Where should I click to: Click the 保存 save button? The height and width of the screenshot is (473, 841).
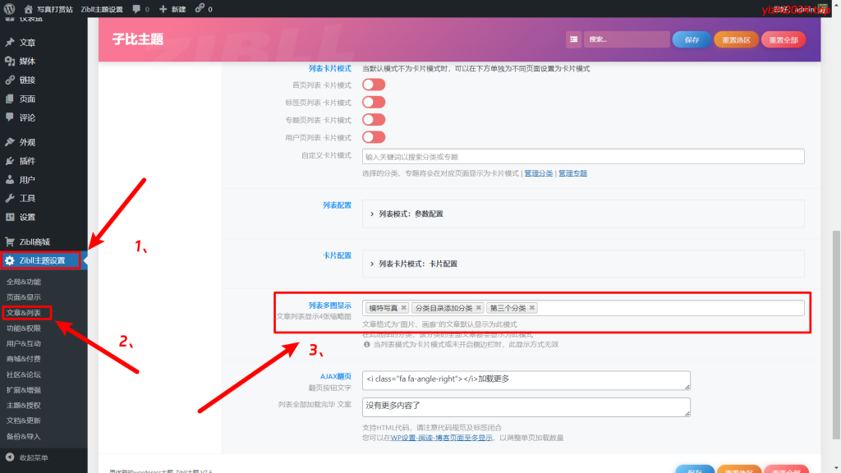tap(695, 39)
